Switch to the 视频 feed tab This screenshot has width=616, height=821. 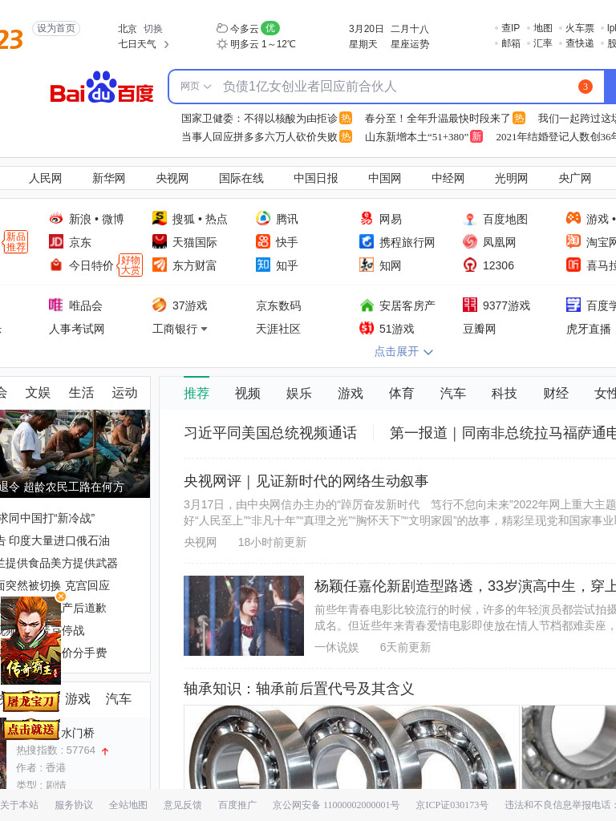pyautogui.click(x=247, y=393)
